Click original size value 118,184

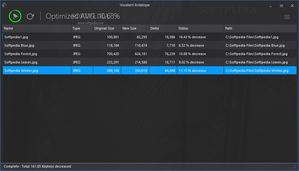coord(113,45)
